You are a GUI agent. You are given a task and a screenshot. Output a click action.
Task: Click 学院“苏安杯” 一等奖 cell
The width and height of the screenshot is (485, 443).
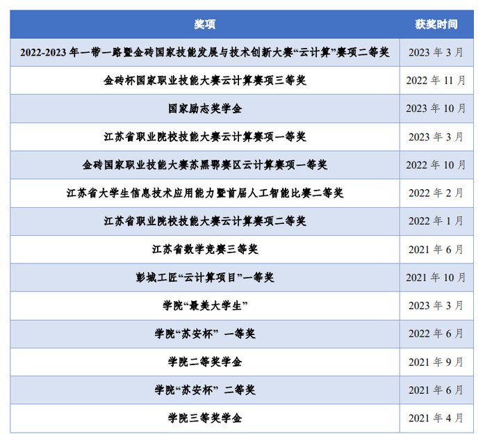[x=205, y=334]
